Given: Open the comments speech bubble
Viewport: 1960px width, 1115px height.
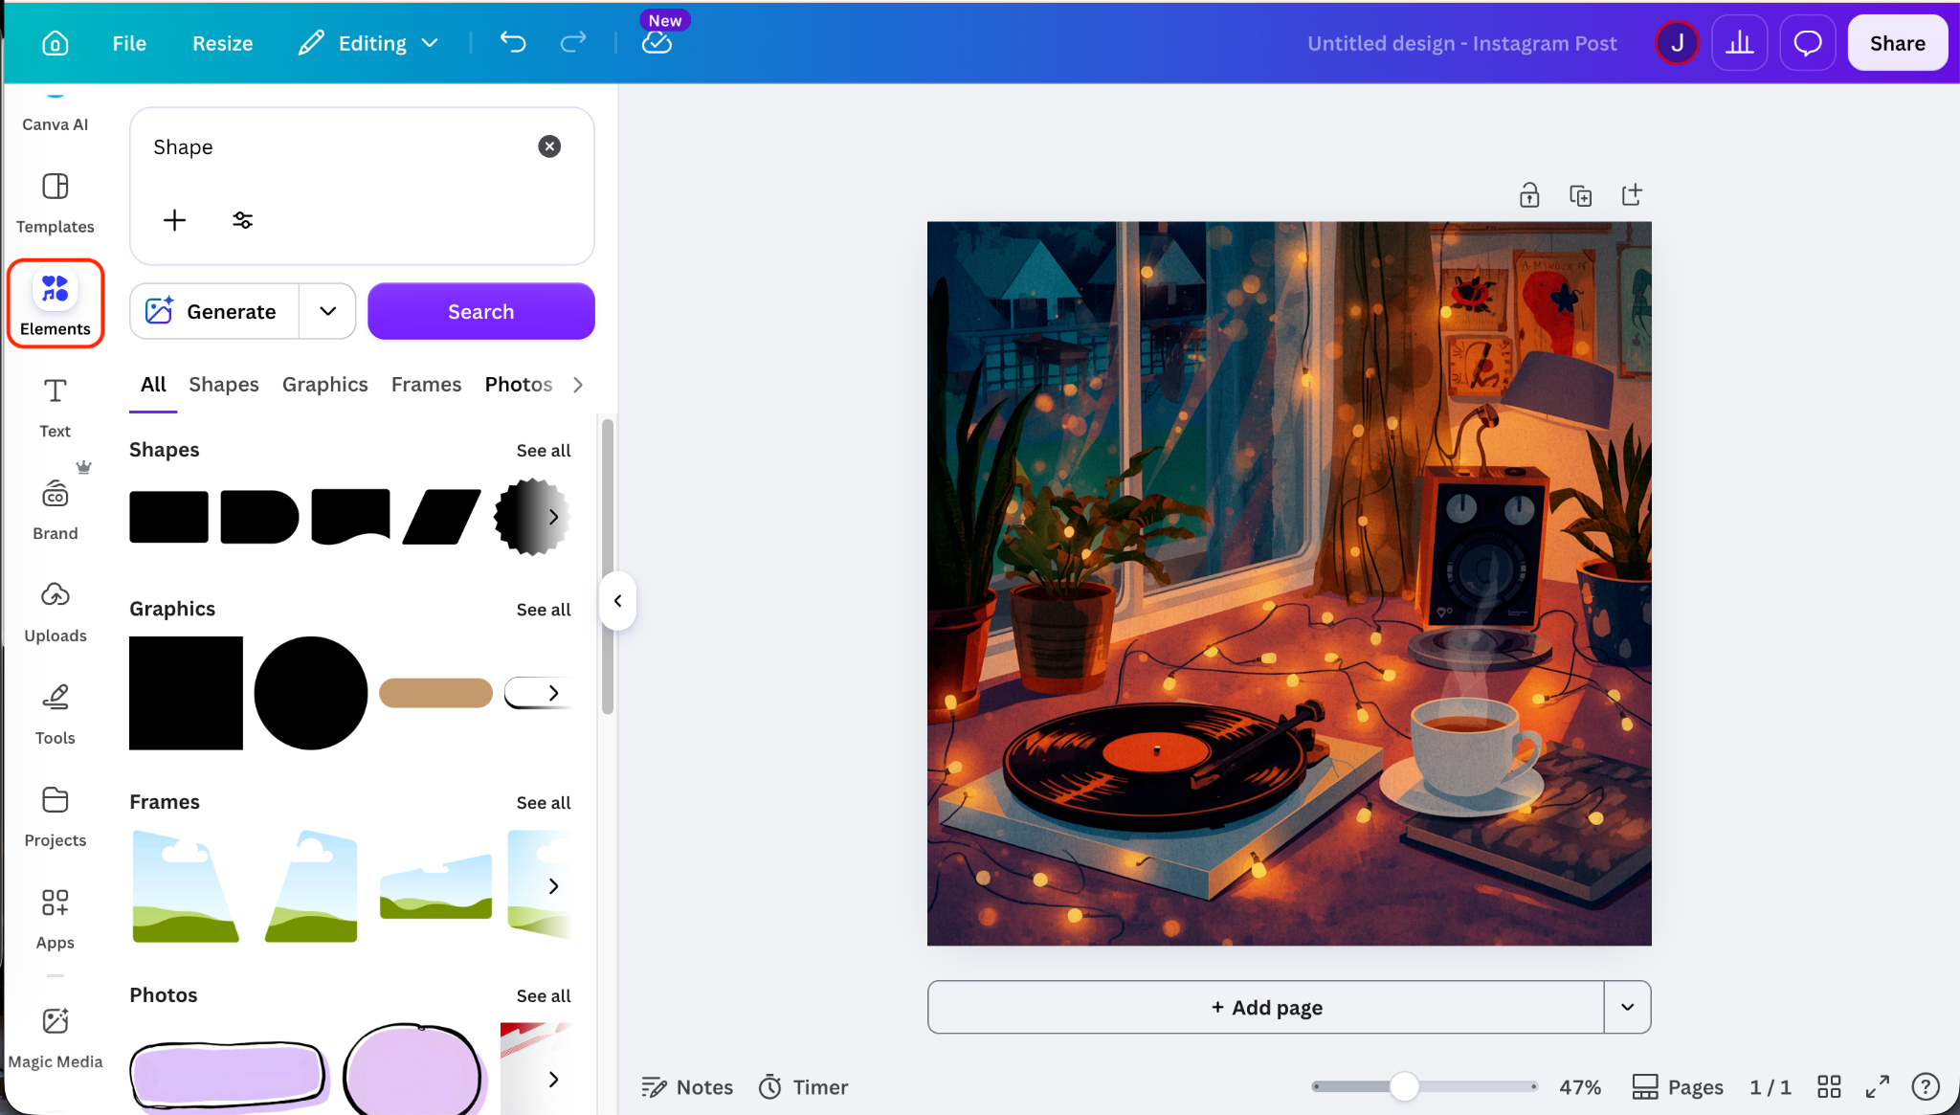Looking at the screenshot, I should [x=1807, y=43].
